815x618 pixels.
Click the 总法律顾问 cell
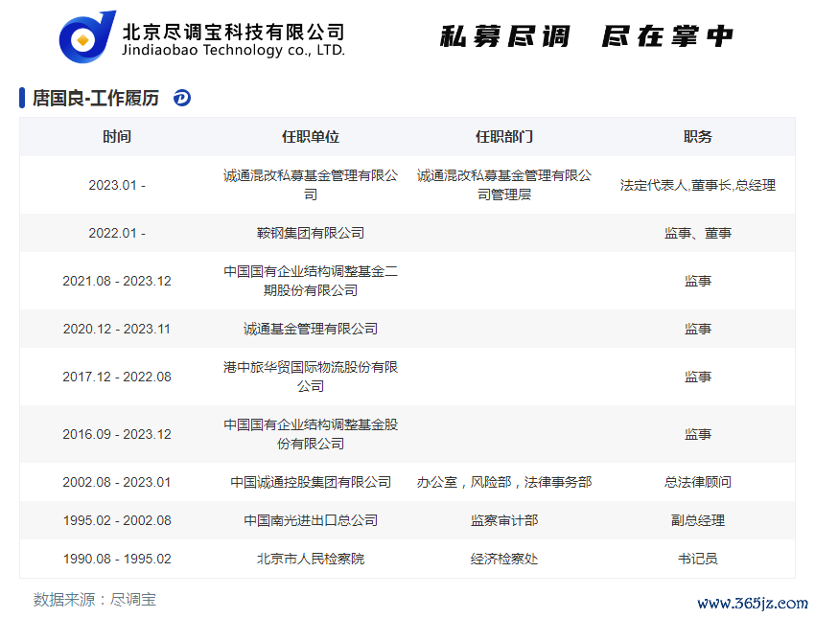[697, 482]
